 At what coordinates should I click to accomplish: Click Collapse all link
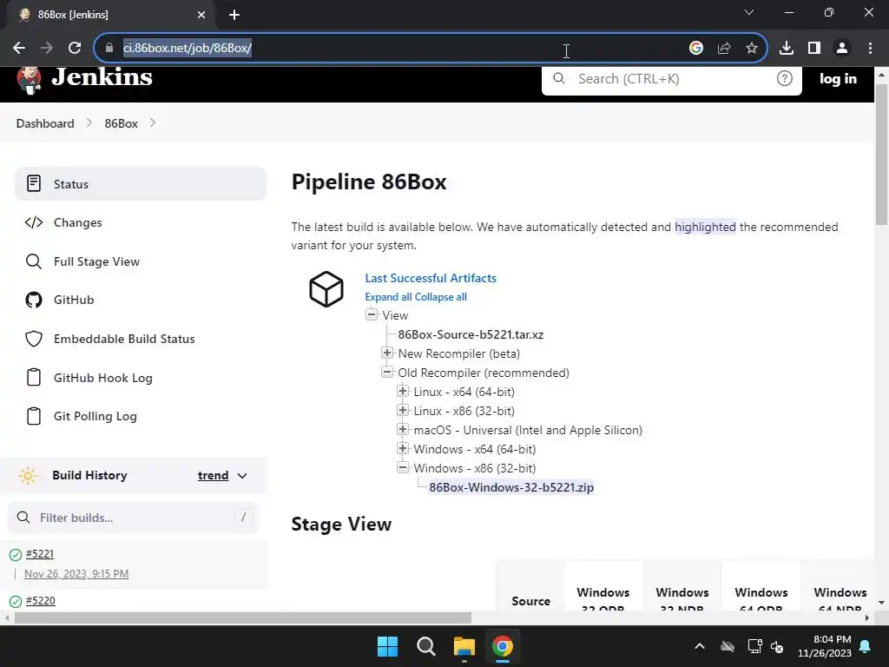[440, 297]
